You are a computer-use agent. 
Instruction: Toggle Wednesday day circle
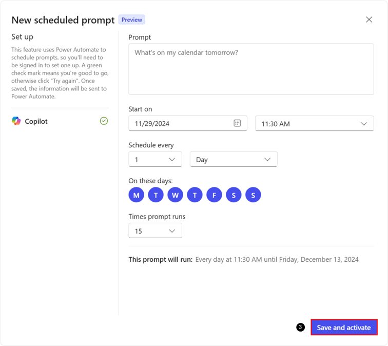tap(176, 195)
